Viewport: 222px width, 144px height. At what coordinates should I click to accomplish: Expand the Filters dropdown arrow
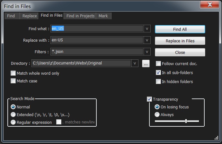point(147,52)
